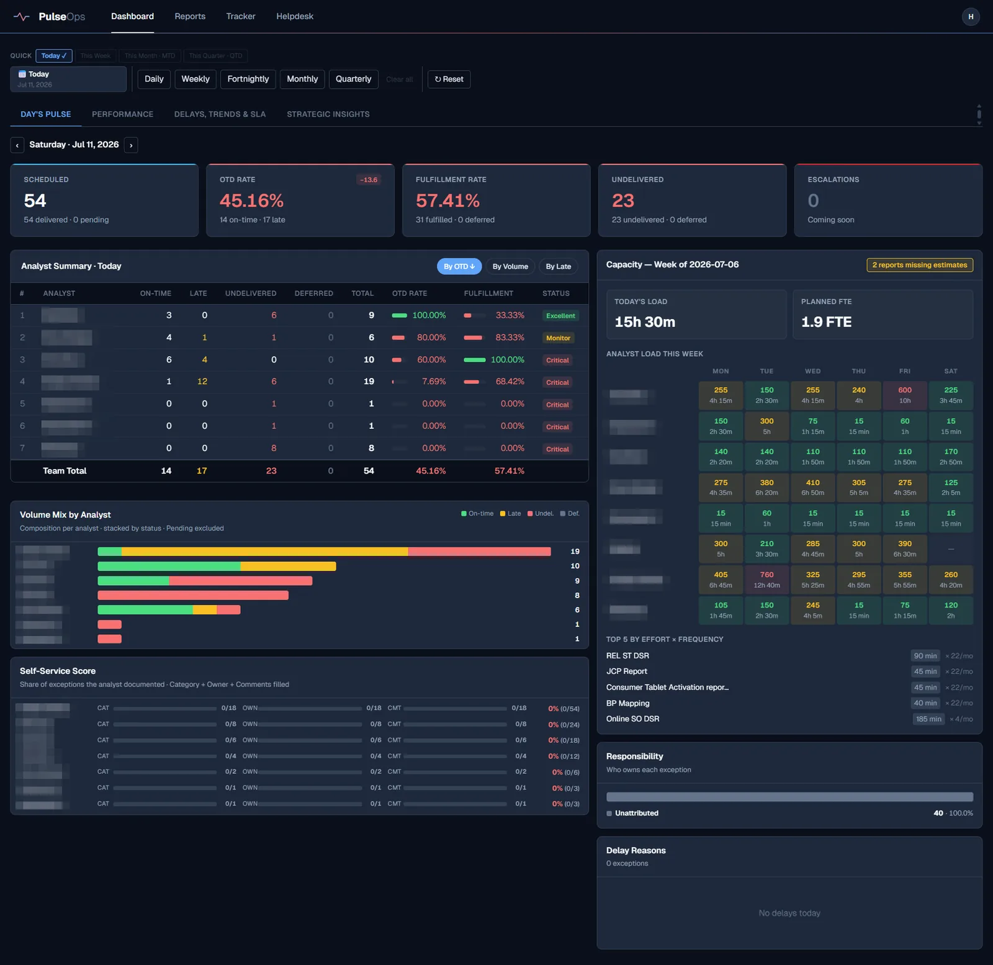Click the Unattributed responsibility bar
Image resolution: width=993 pixels, height=965 pixels.
(x=789, y=797)
